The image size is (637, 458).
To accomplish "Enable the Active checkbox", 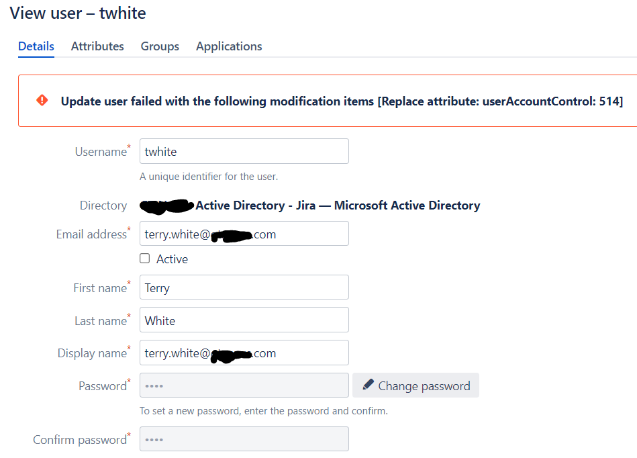I will tap(144, 259).
